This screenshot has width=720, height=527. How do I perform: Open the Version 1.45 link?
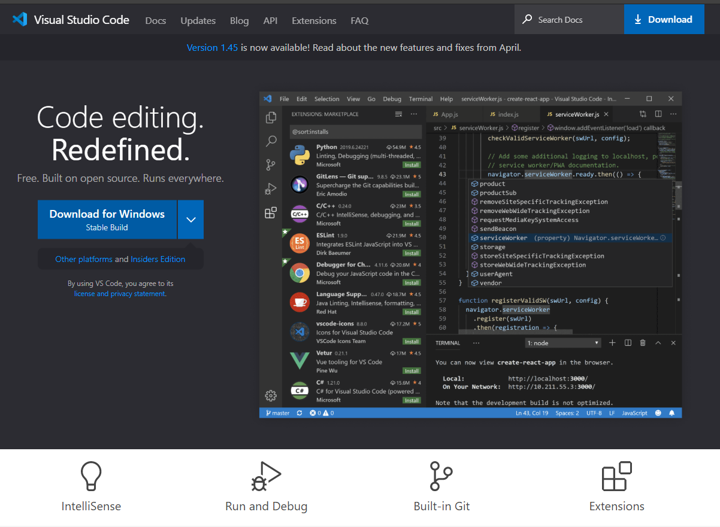click(x=212, y=47)
